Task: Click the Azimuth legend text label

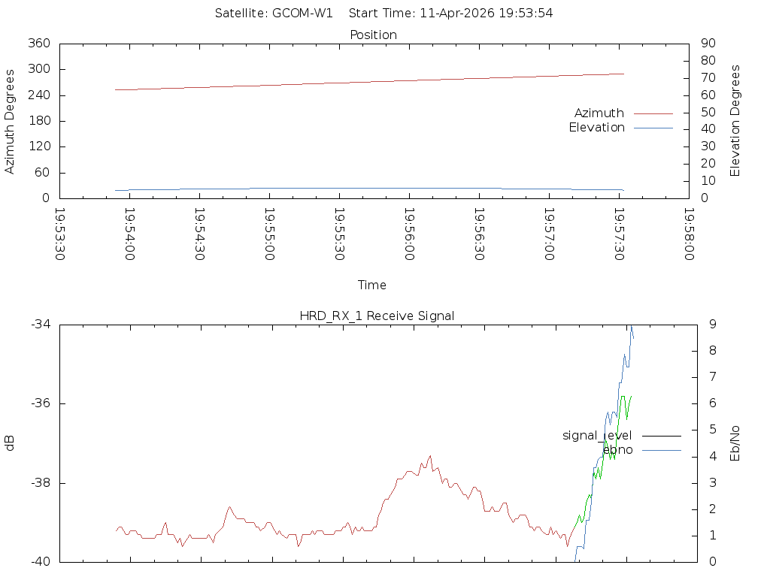Action: pos(599,113)
